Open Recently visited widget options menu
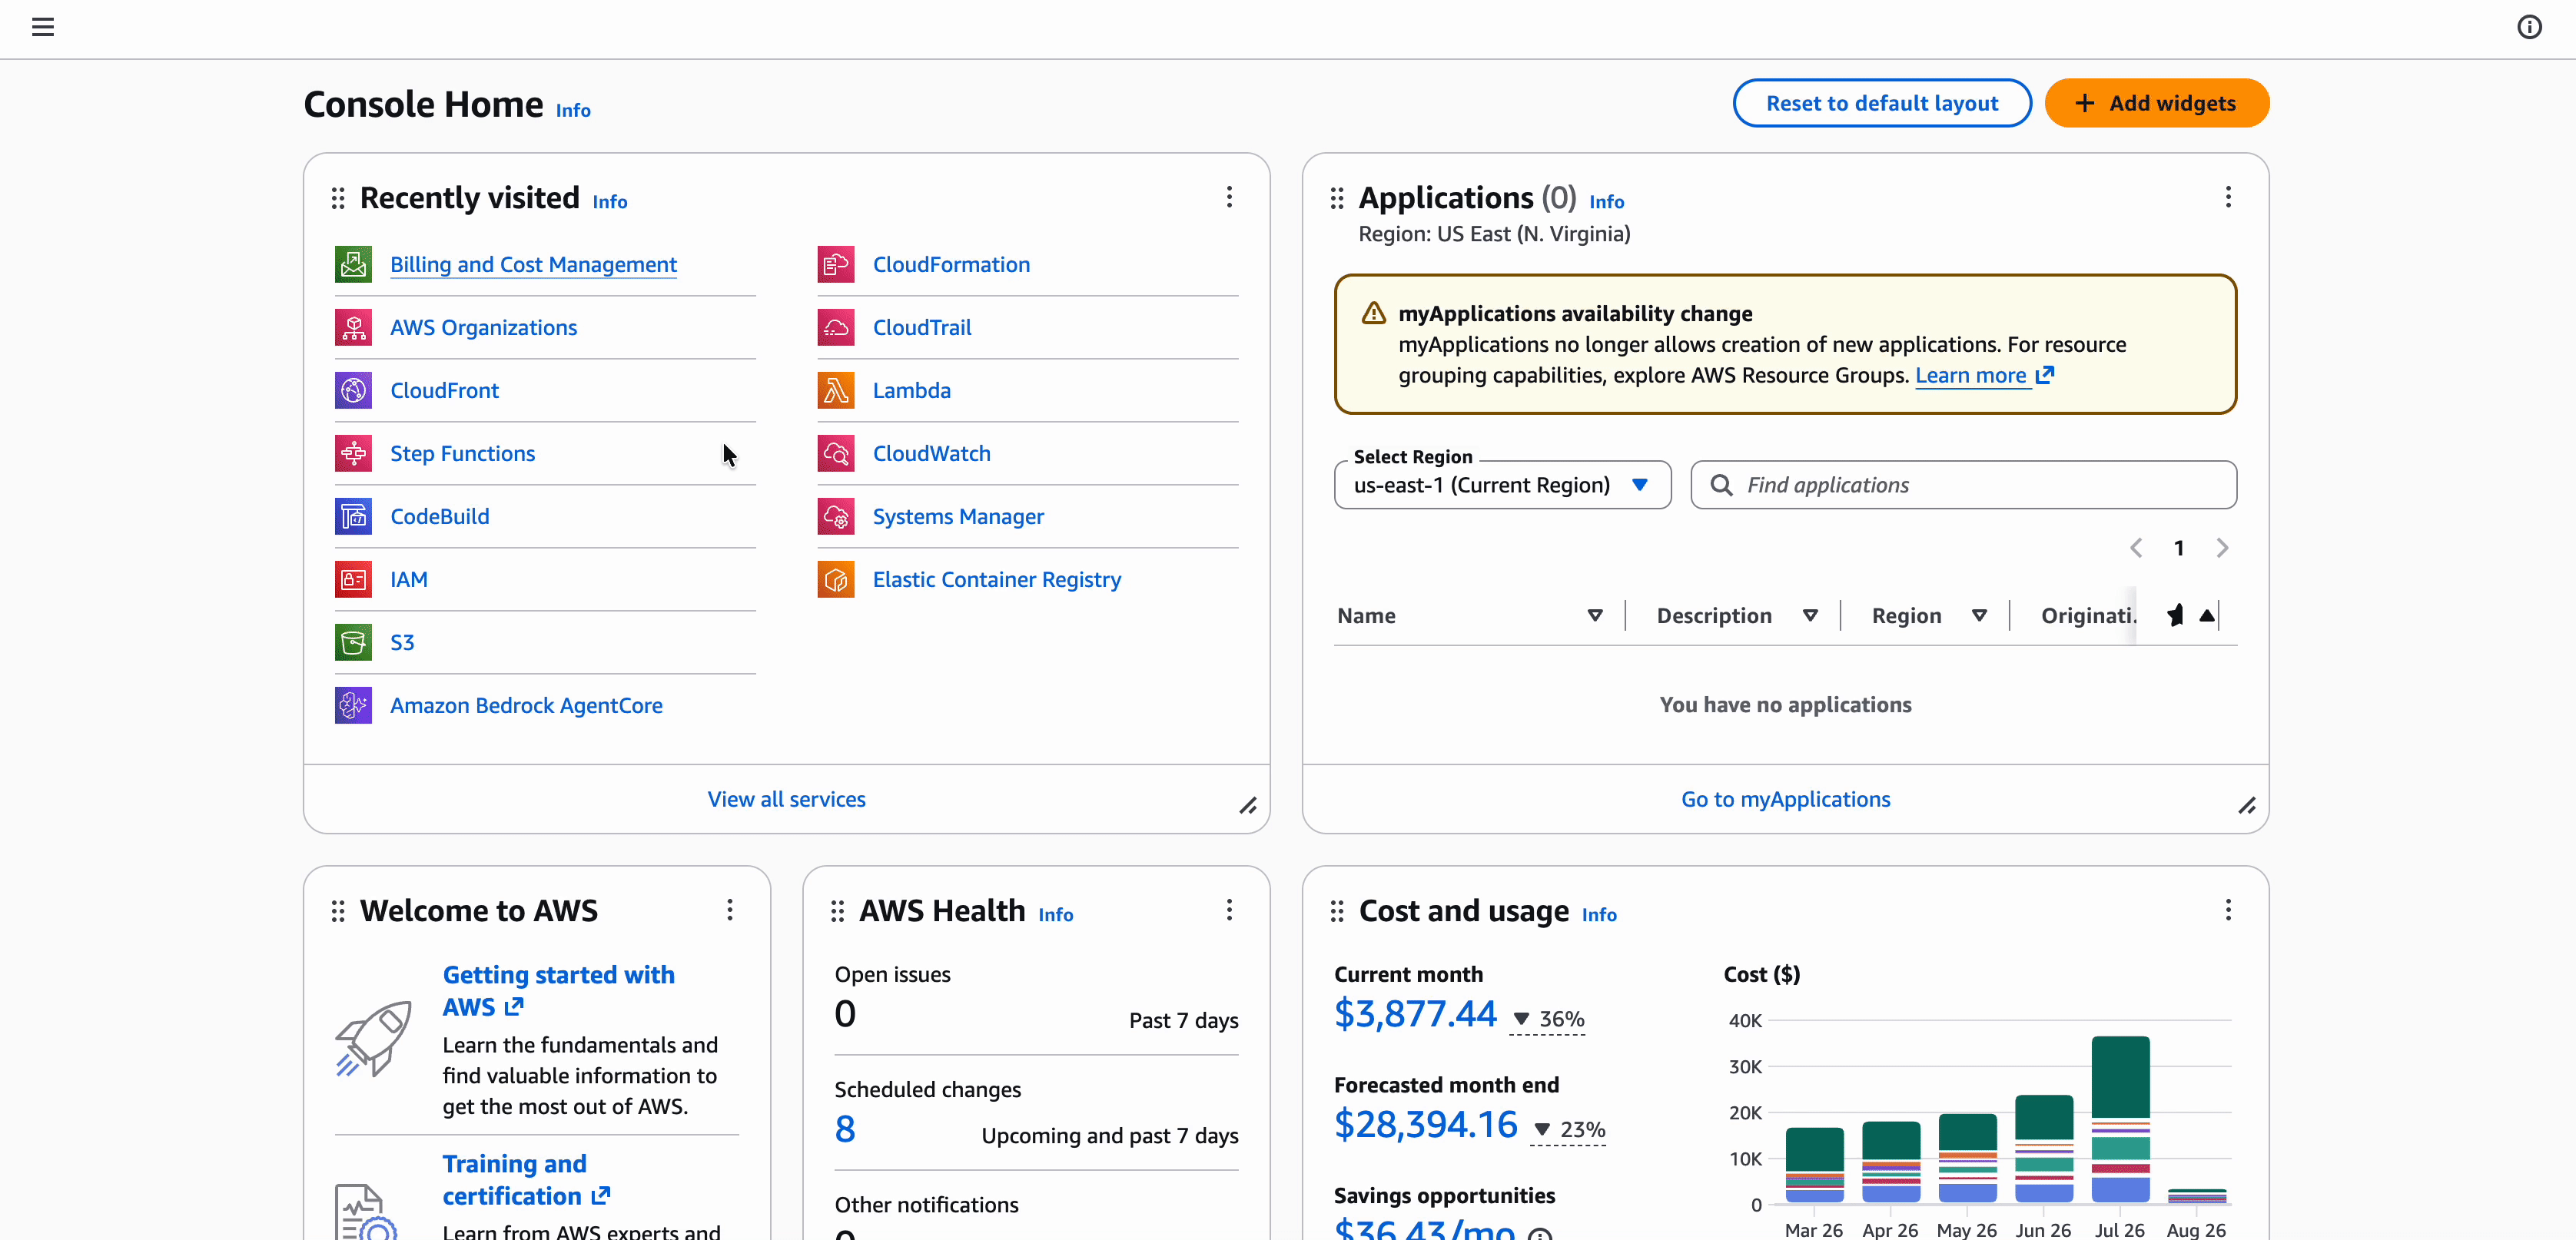Image resolution: width=2576 pixels, height=1240 pixels. tap(1229, 197)
